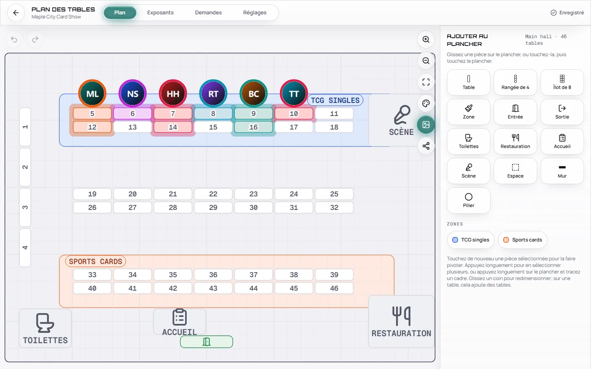Select table 22 on the floor
591x369 pixels.
pos(213,194)
